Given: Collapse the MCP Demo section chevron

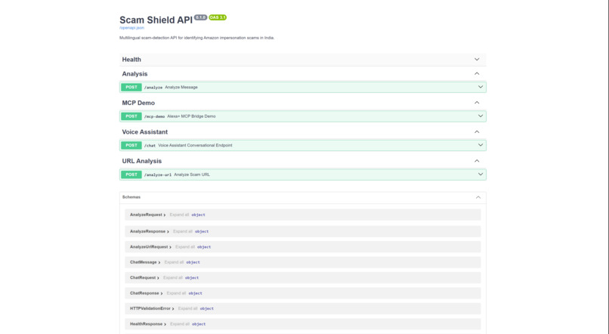Looking at the screenshot, I should (477, 103).
